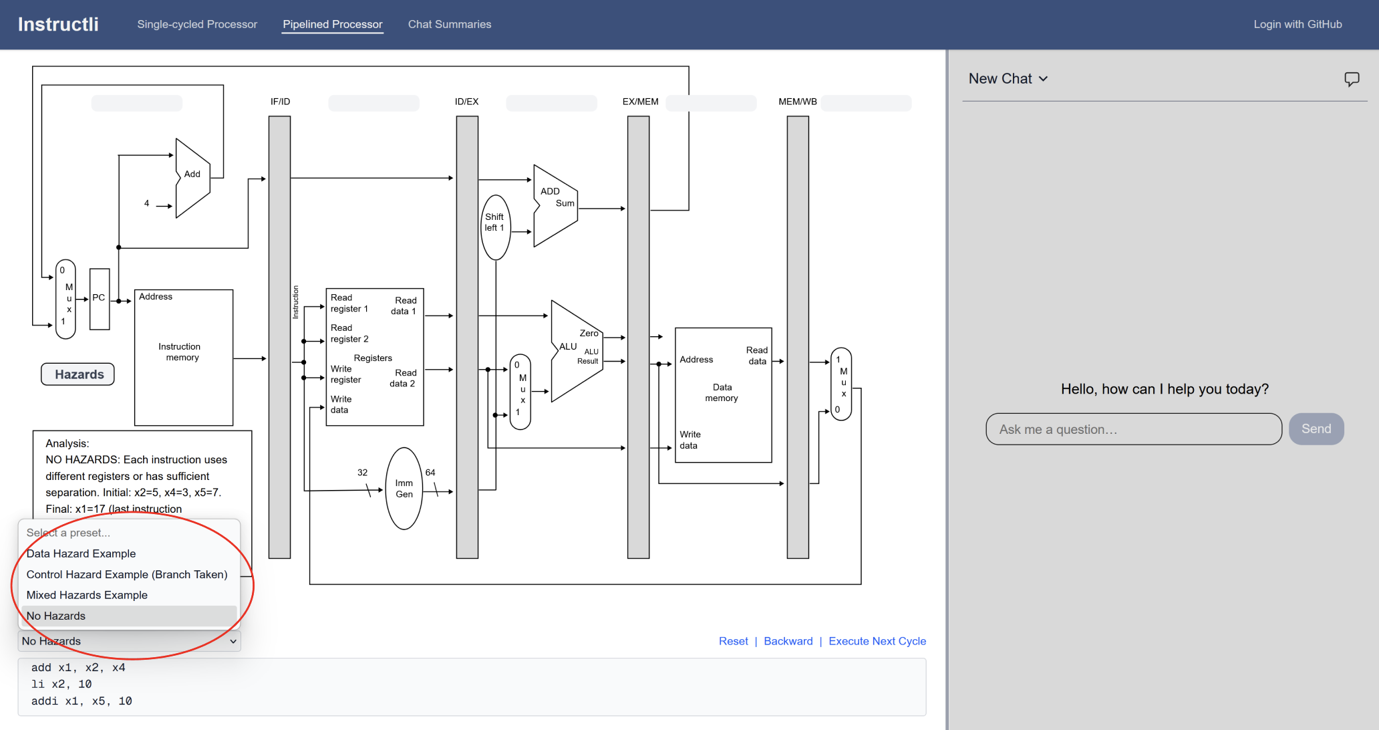Switch to the Pipelined Processor tab
The width and height of the screenshot is (1379, 730).
tap(333, 24)
